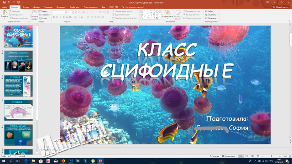
Task: Toggle strikethrough (abc) formatting
Action: tap(67, 17)
